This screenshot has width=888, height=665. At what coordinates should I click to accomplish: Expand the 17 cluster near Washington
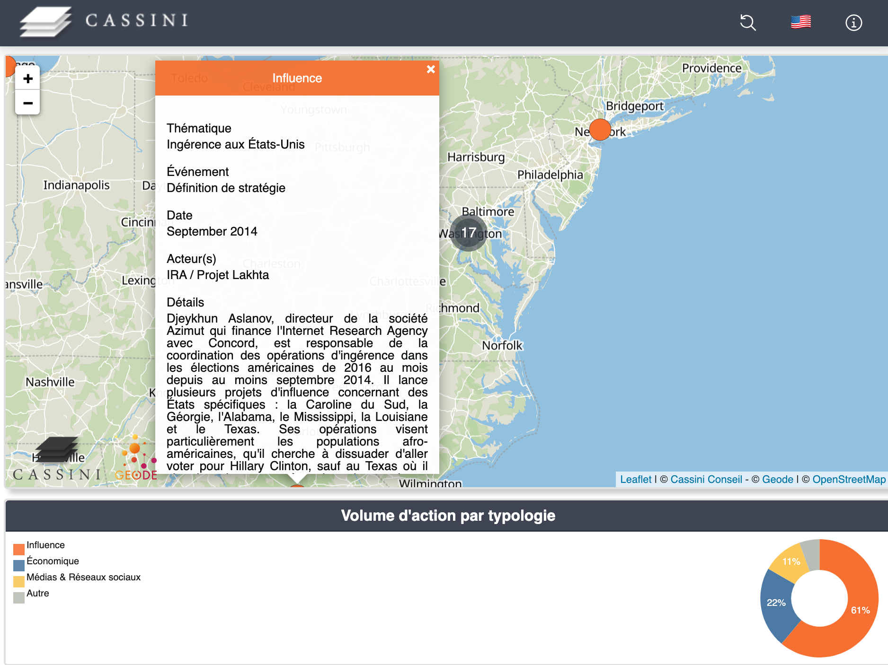click(x=468, y=233)
